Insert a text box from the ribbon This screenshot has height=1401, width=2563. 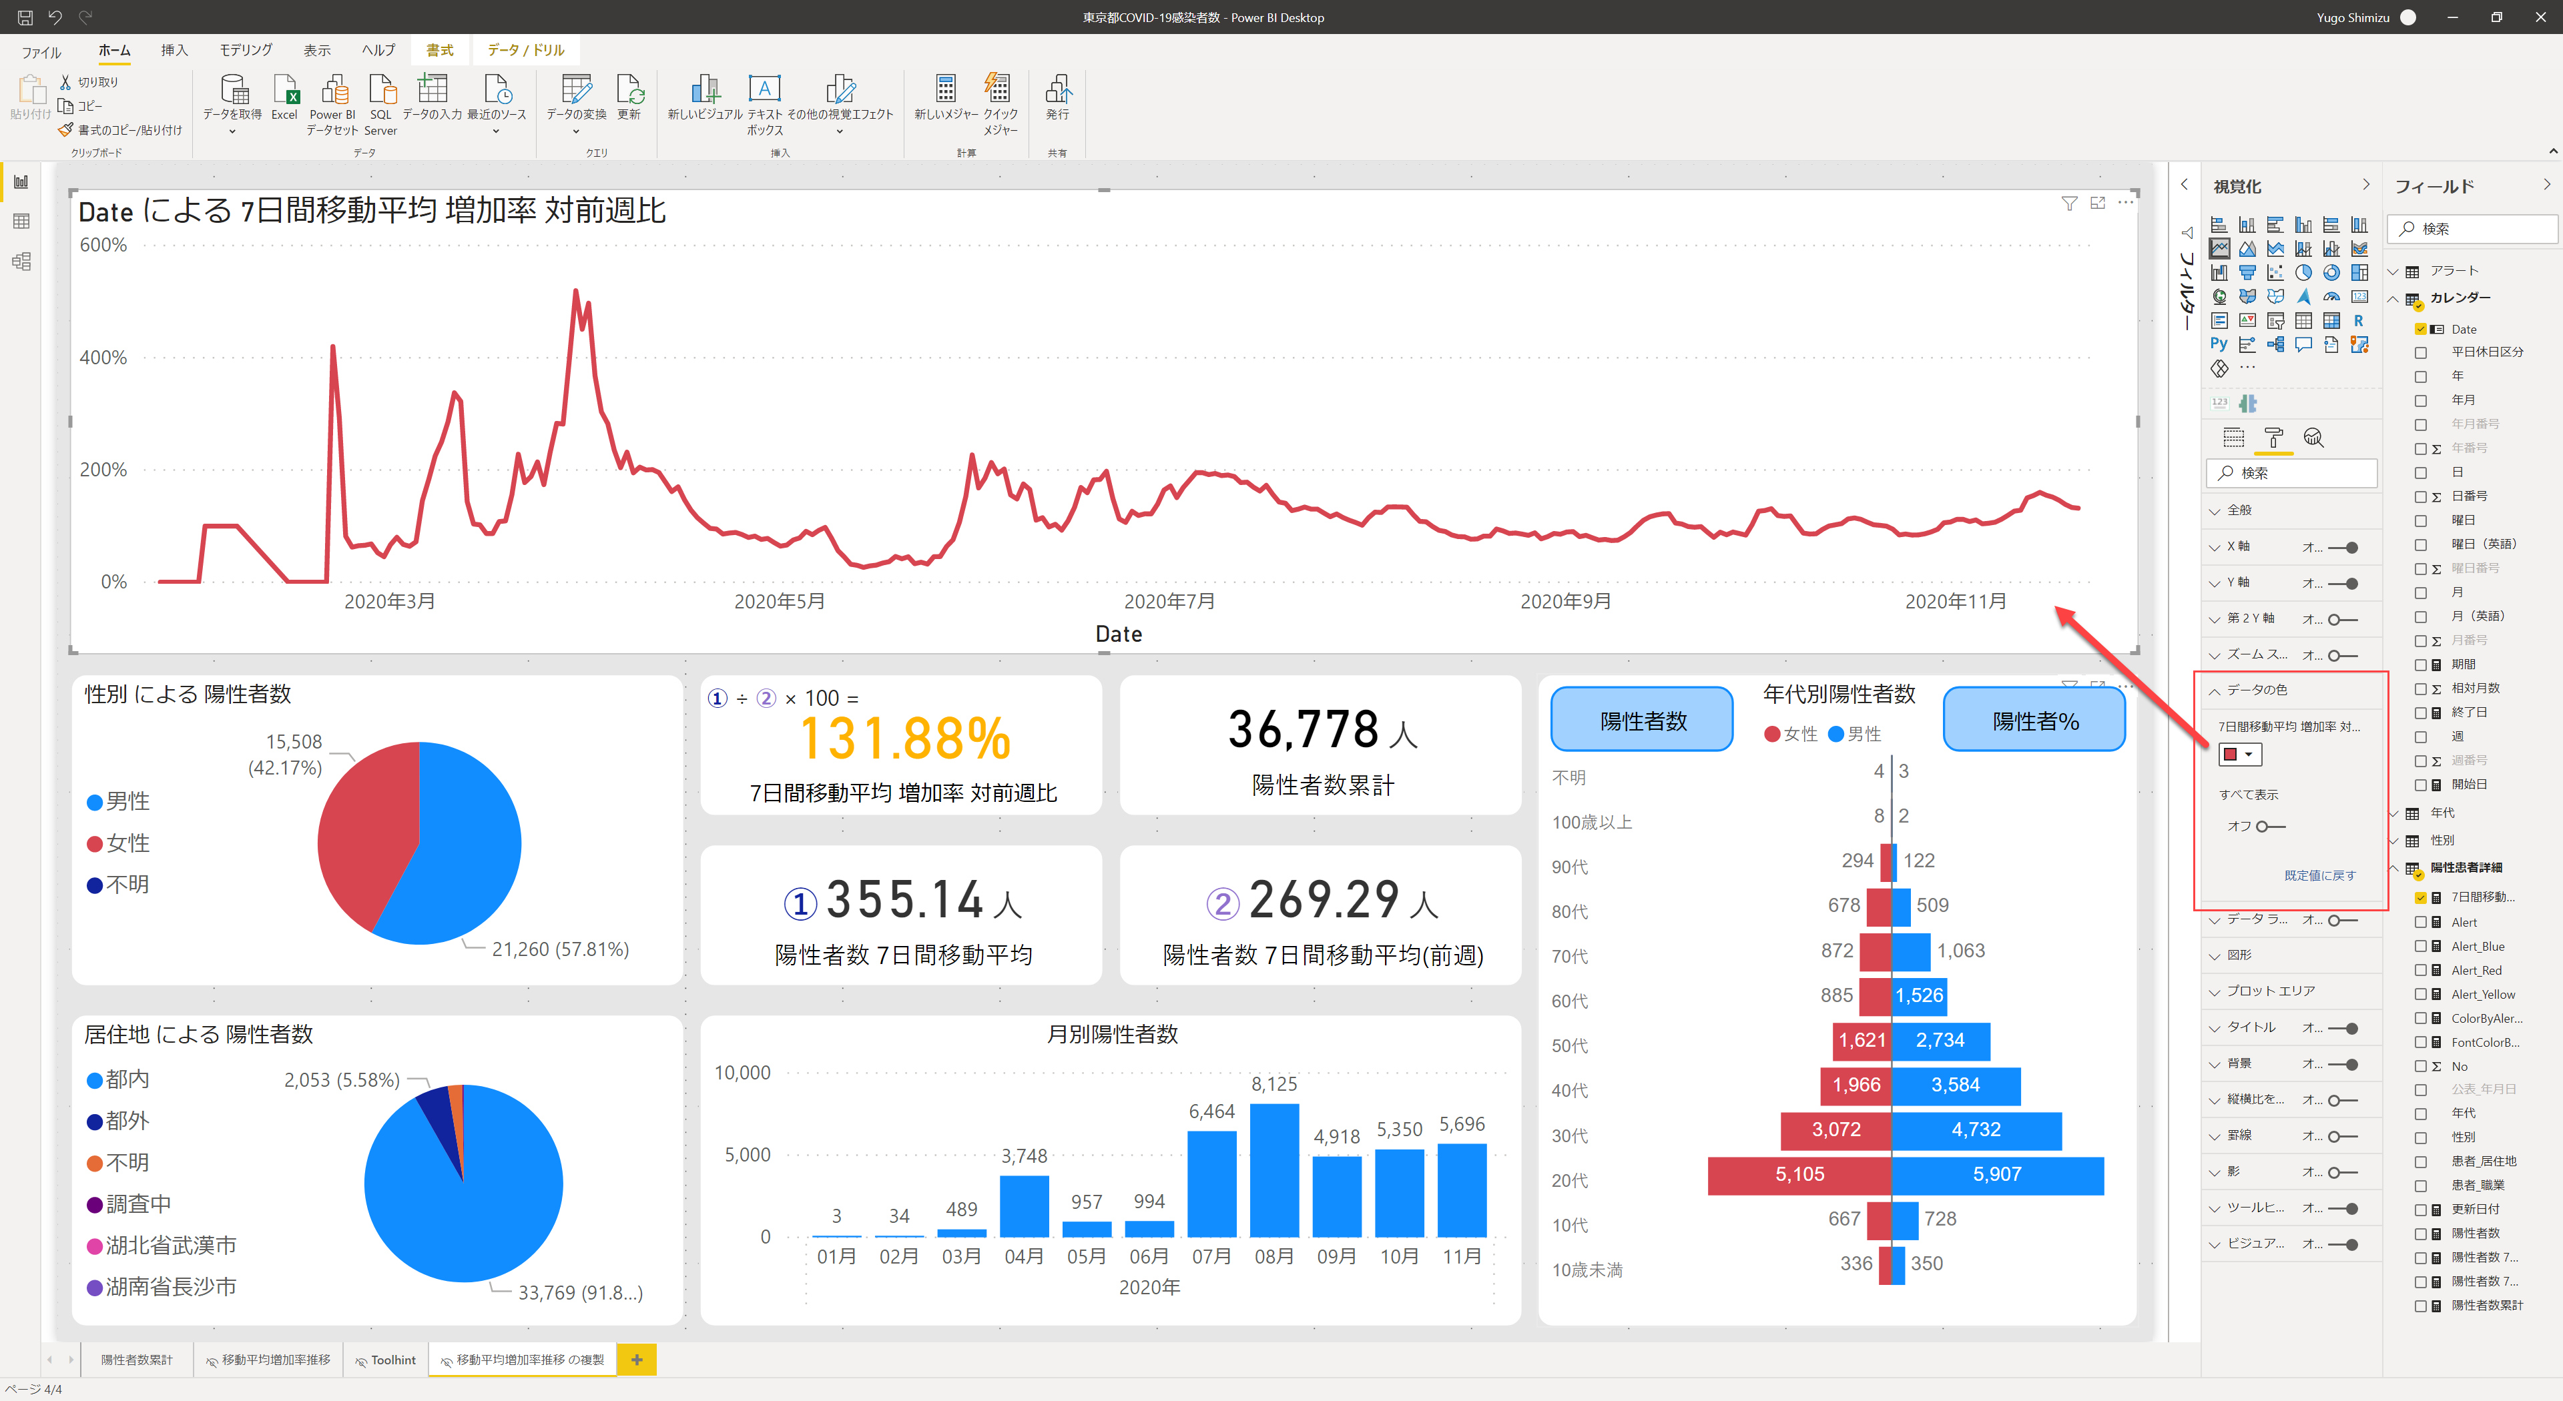click(x=764, y=89)
